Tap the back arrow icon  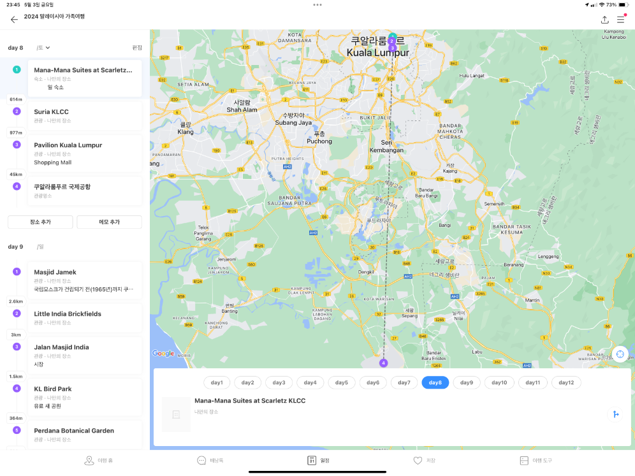click(x=14, y=19)
